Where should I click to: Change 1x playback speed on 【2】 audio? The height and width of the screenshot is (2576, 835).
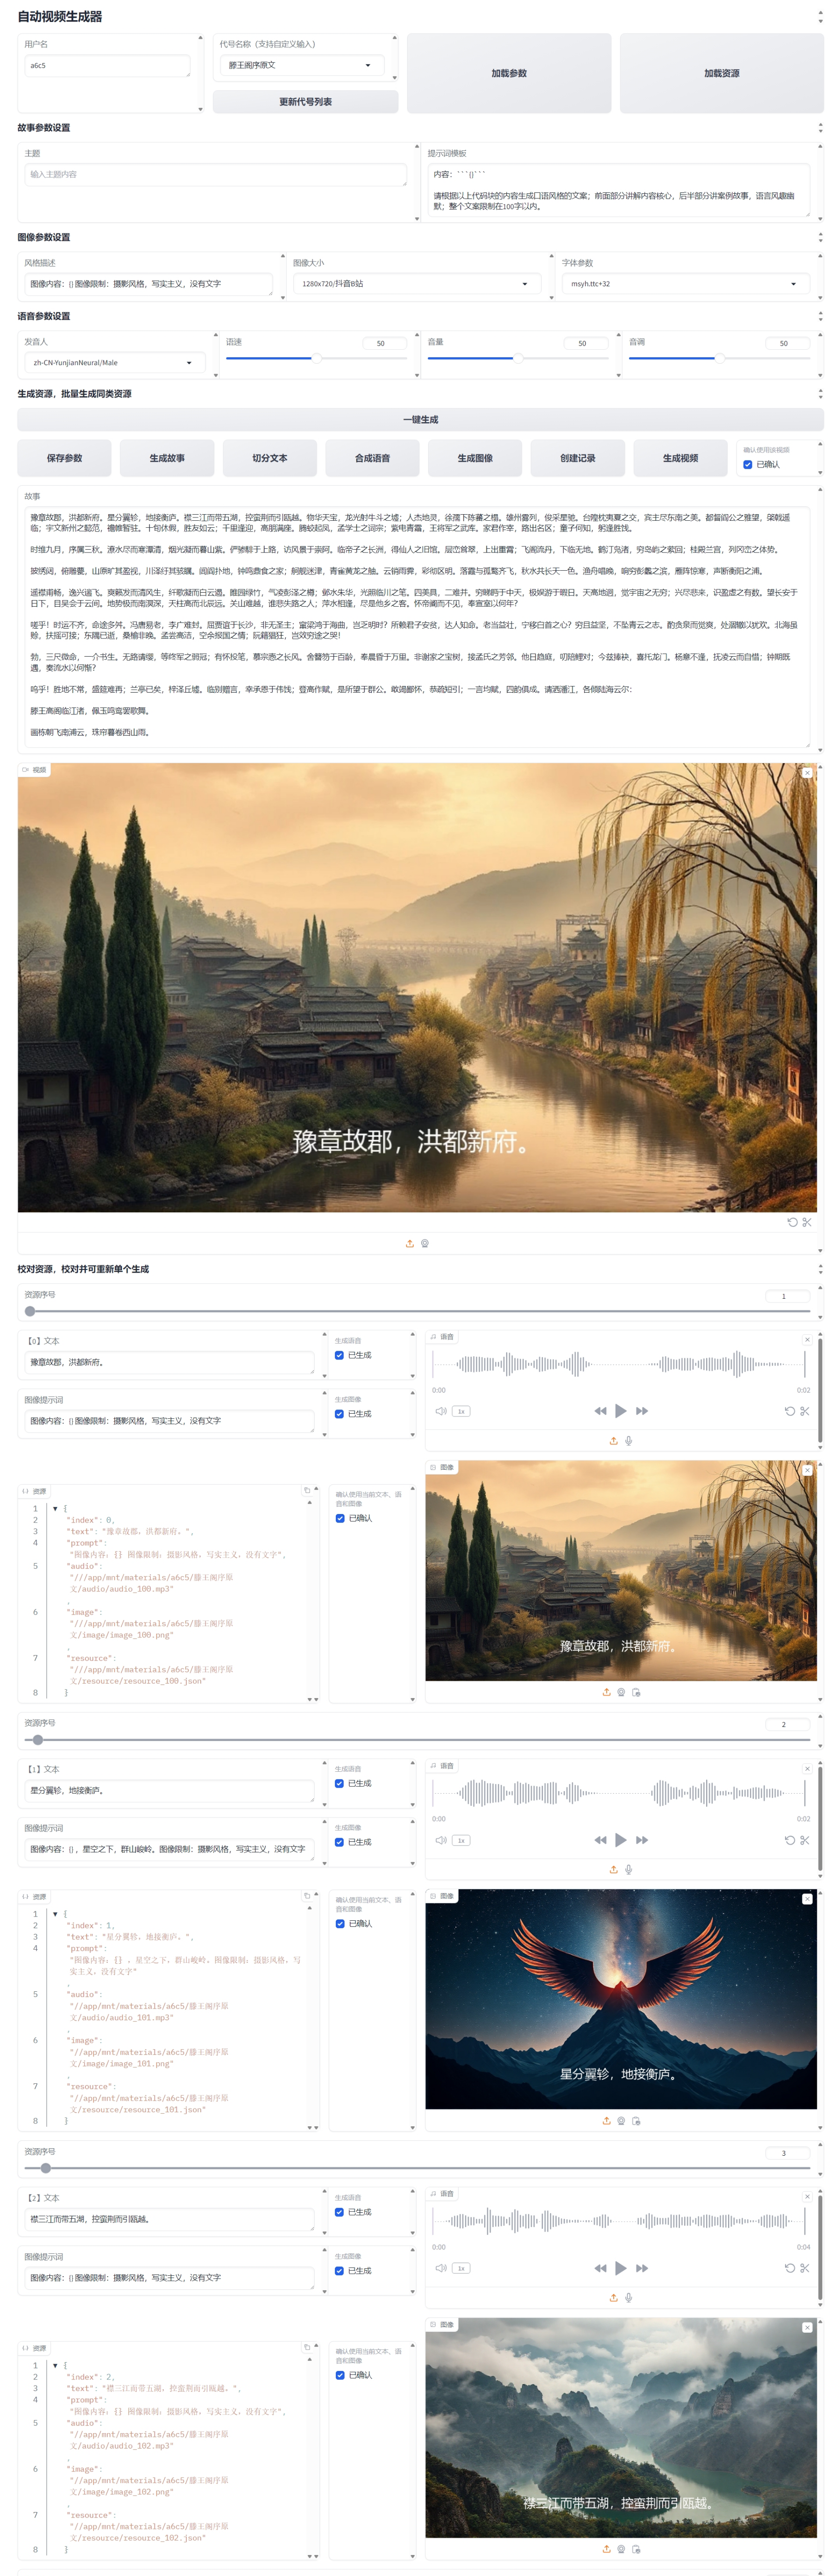(461, 2268)
